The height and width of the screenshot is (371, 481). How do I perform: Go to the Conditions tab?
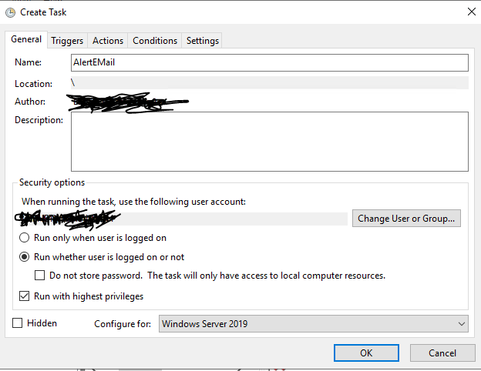pyautogui.click(x=155, y=41)
